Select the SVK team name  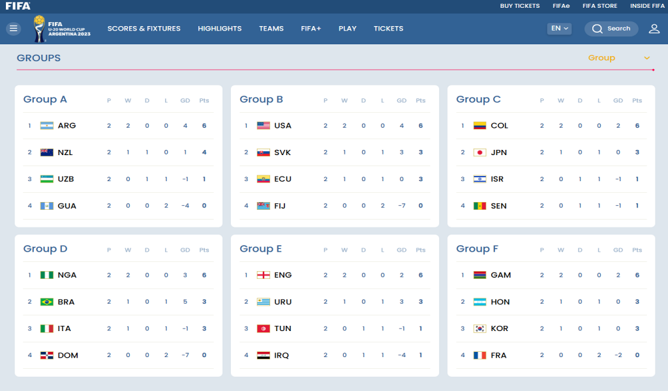click(x=282, y=152)
